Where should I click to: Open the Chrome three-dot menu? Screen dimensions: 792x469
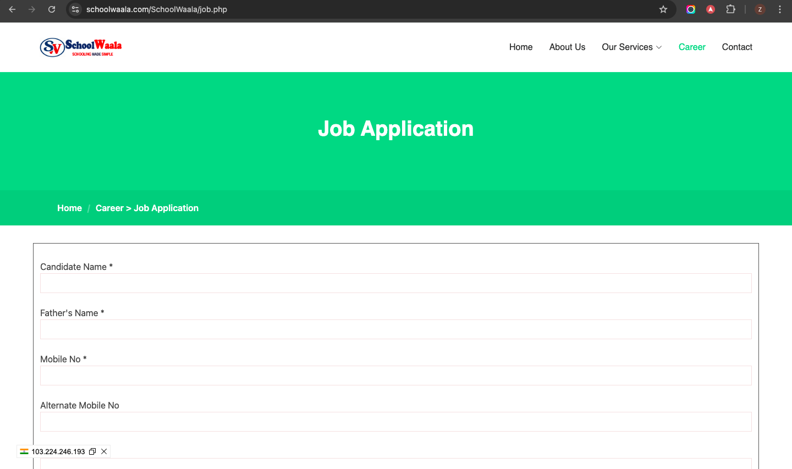[x=780, y=9]
